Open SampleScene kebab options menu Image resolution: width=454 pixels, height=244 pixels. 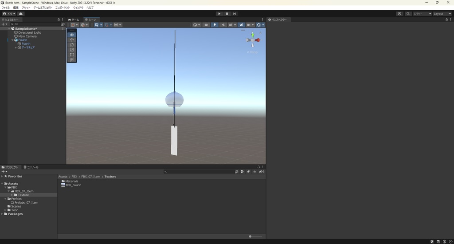(63, 29)
